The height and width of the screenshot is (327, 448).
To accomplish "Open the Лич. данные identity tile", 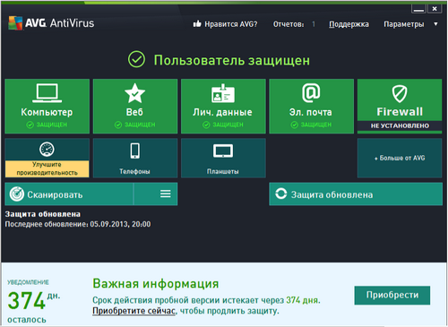I will click(223, 106).
